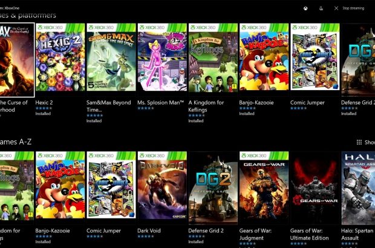Open Comic Jumper in top row
375x248 pixels.
tap(315, 60)
